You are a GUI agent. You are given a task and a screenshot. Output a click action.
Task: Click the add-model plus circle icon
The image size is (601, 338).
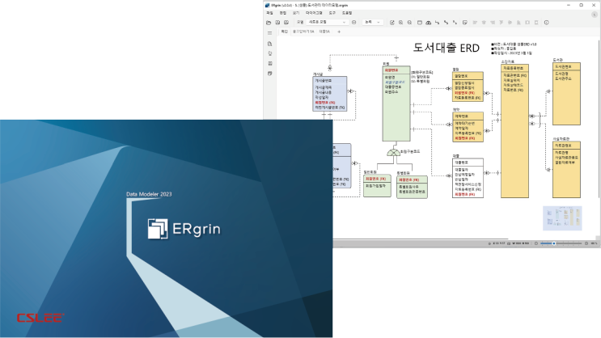point(353,23)
